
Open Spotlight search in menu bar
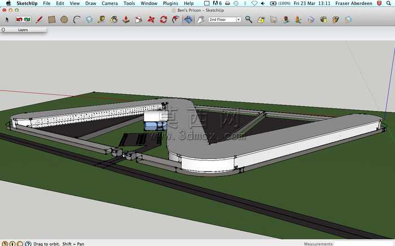[389, 3]
